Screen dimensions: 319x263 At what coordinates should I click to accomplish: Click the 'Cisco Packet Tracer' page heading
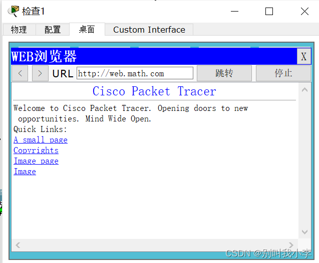tap(154, 91)
